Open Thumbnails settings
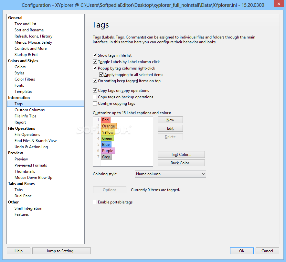Viewport: 286px width, 262px height. point(25,171)
